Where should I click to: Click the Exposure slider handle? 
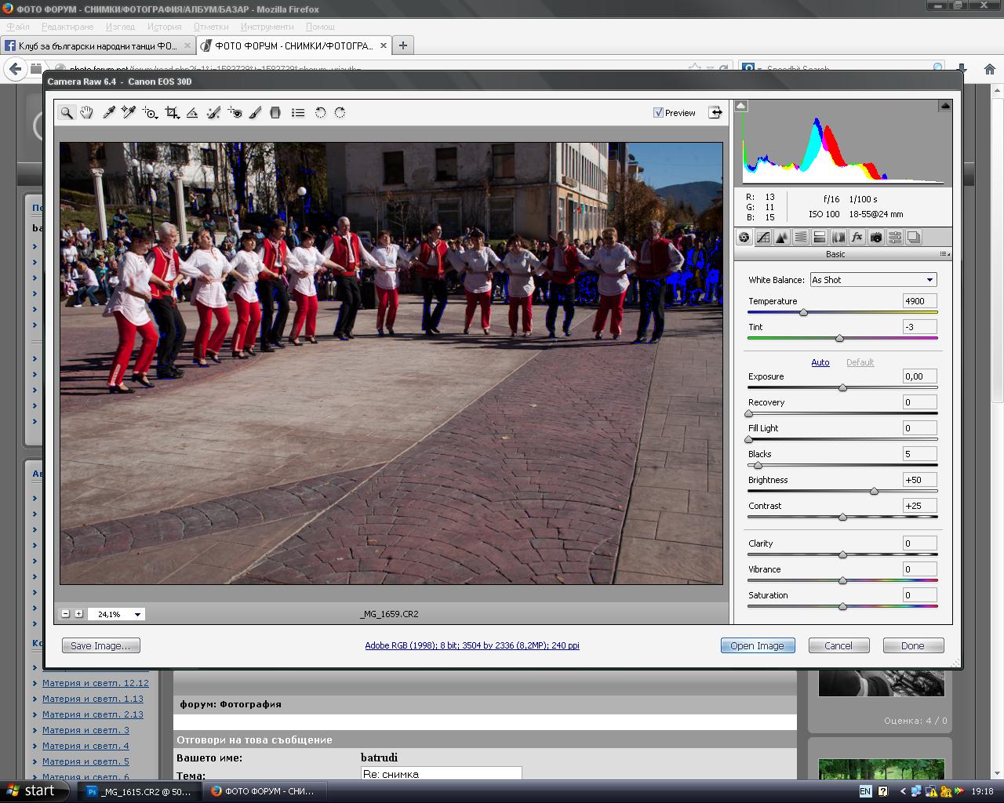(x=842, y=388)
